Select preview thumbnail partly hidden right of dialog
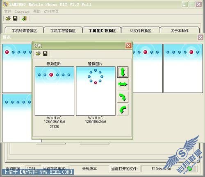 [148, 68]
